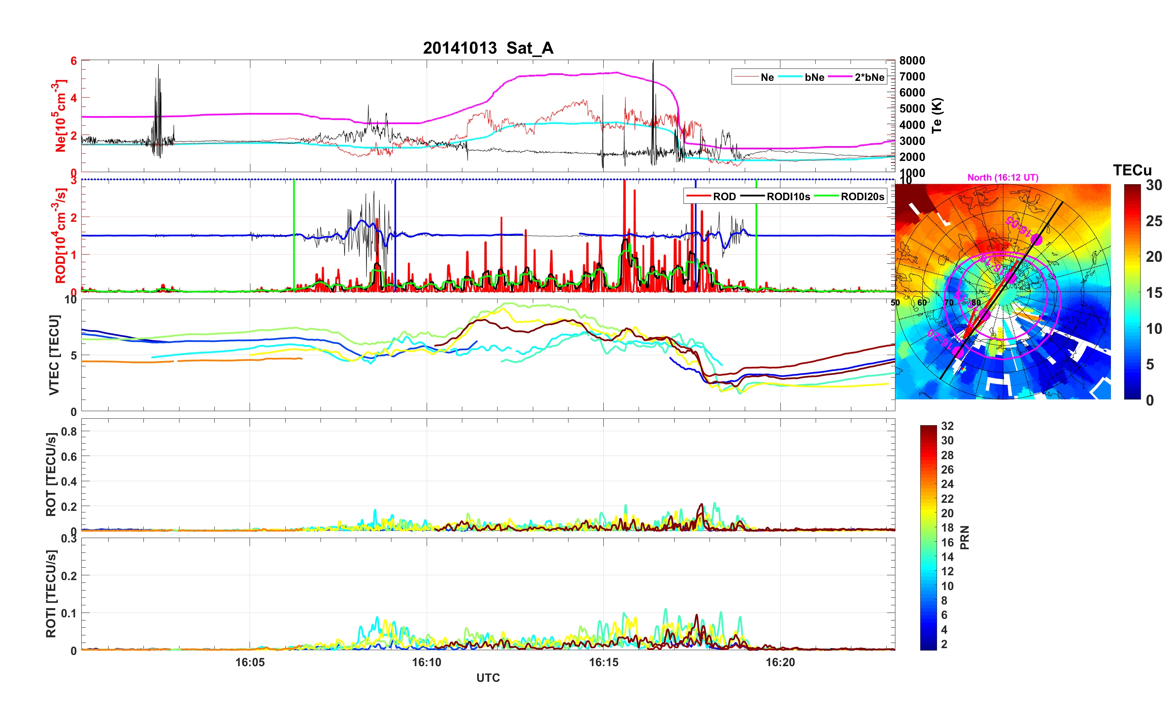Click the 2*bNe magenta legend entry
Viewport: 1163px width, 703px height.
click(x=869, y=77)
